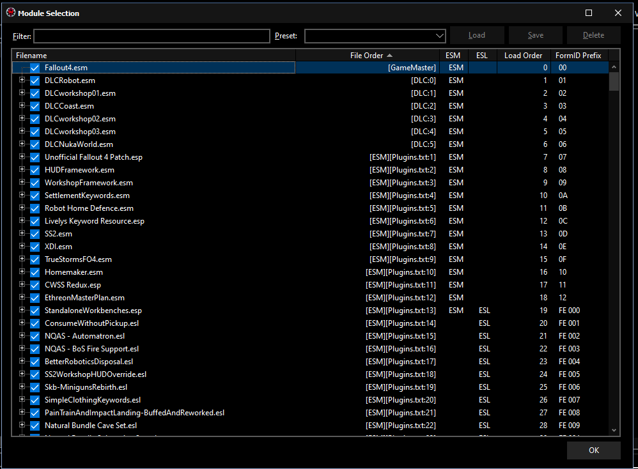638x469 pixels.
Task: Sort by the FormID Prefix column header
Action: click(x=579, y=56)
